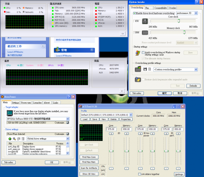The width and height of the screenshot is (204, 177).
Task: Click the Windows startup settings icon
Action: pyautogui.click(x=138, y=53)
